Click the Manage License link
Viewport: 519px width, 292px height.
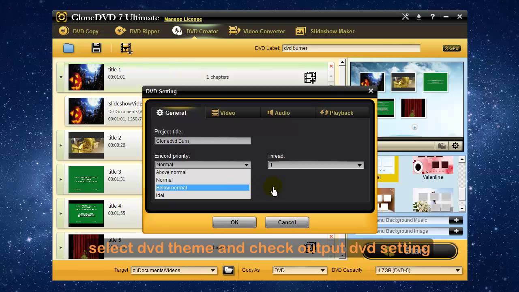point(183,19)
